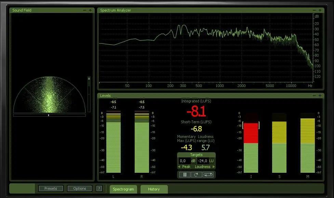Click the -24,0 LU Loudness target field
The image size is (334, 198).
point(203,160)
